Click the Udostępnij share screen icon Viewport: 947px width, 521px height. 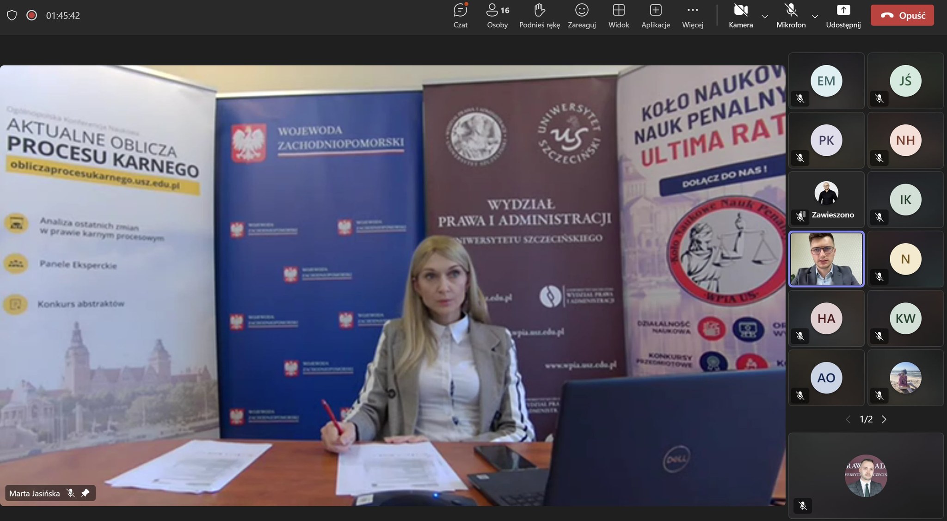pyautogui.click(x=843, y=10)
